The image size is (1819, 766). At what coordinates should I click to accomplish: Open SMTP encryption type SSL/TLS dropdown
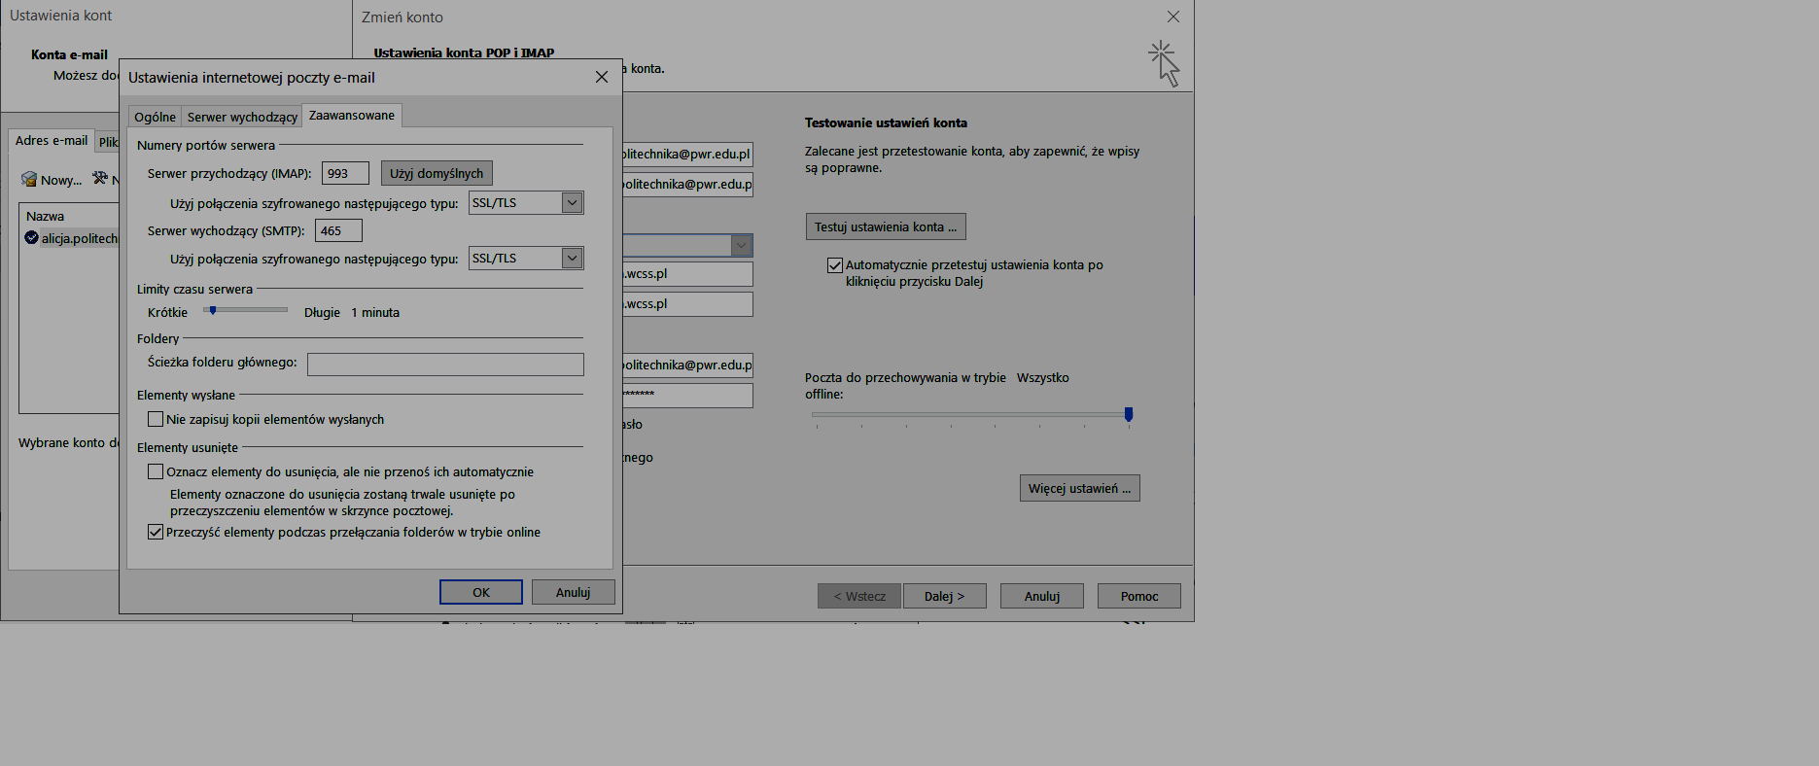click(572, 259)
